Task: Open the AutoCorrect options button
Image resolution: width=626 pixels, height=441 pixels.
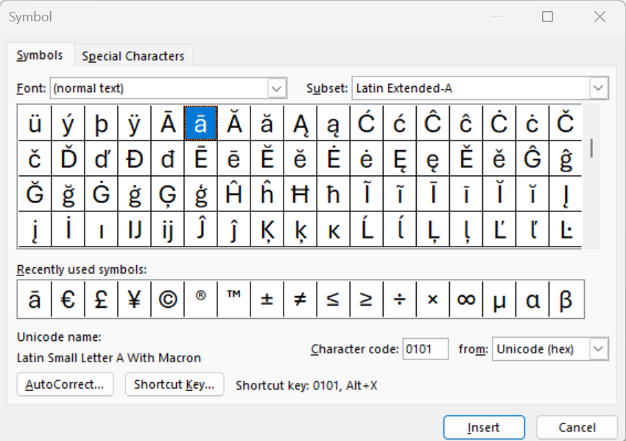Action: click(65, 384)
